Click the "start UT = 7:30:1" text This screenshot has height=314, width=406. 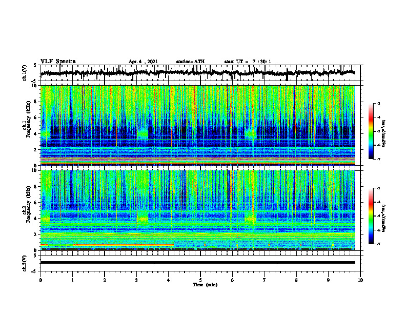[248, 62]
